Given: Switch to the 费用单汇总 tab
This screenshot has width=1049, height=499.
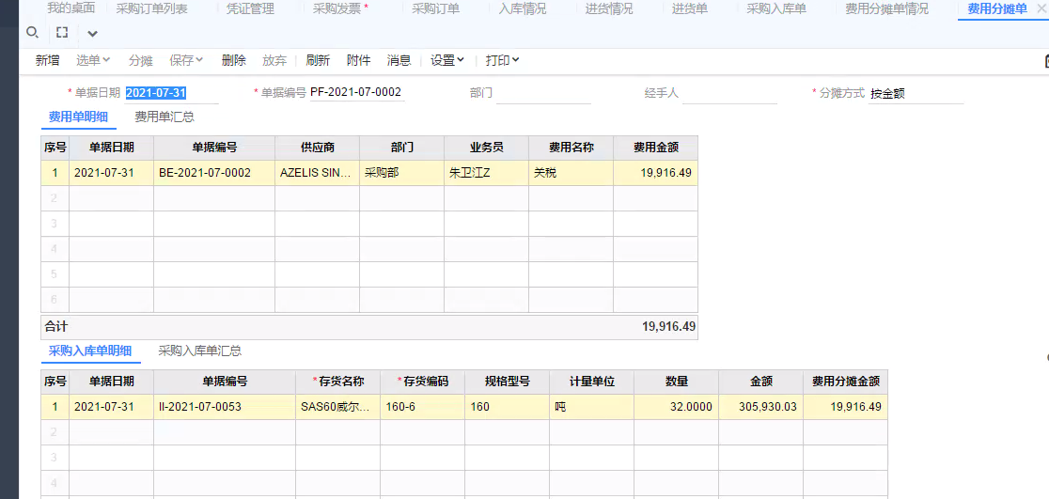Looking at the screenshot, I should pyautogui.click(x=164, y=117).
